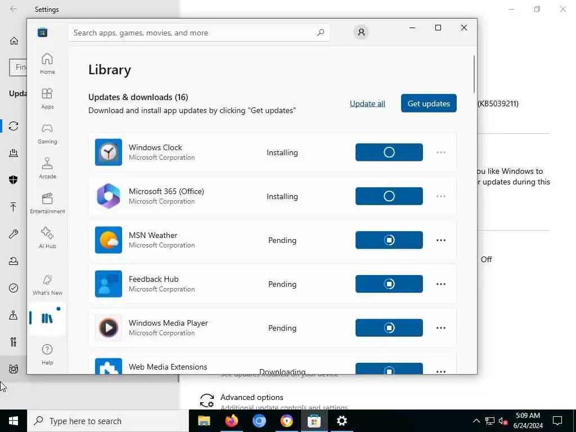The image size is (576, 432).
Task: Open more options for MSN Weather
Action: tap(441, 240)
